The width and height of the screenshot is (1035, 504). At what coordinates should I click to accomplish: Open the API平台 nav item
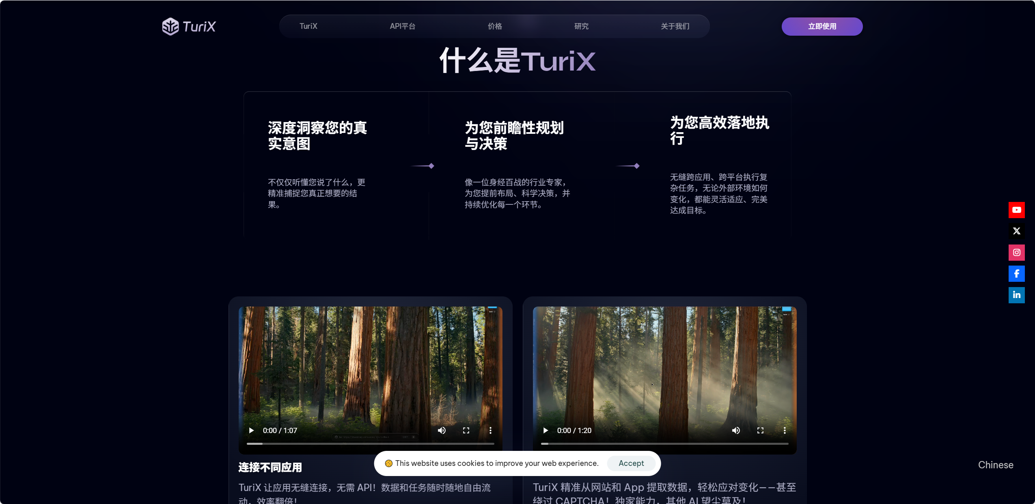(402, 26)
